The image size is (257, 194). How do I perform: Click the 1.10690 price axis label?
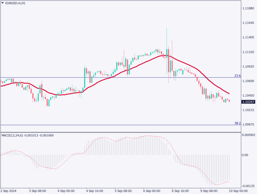pyautogui.click(x=248, y=81)
